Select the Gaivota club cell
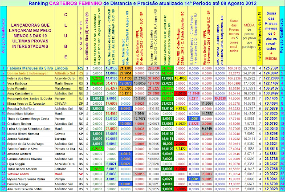The image size is (285, 192). tap(66, 134)
